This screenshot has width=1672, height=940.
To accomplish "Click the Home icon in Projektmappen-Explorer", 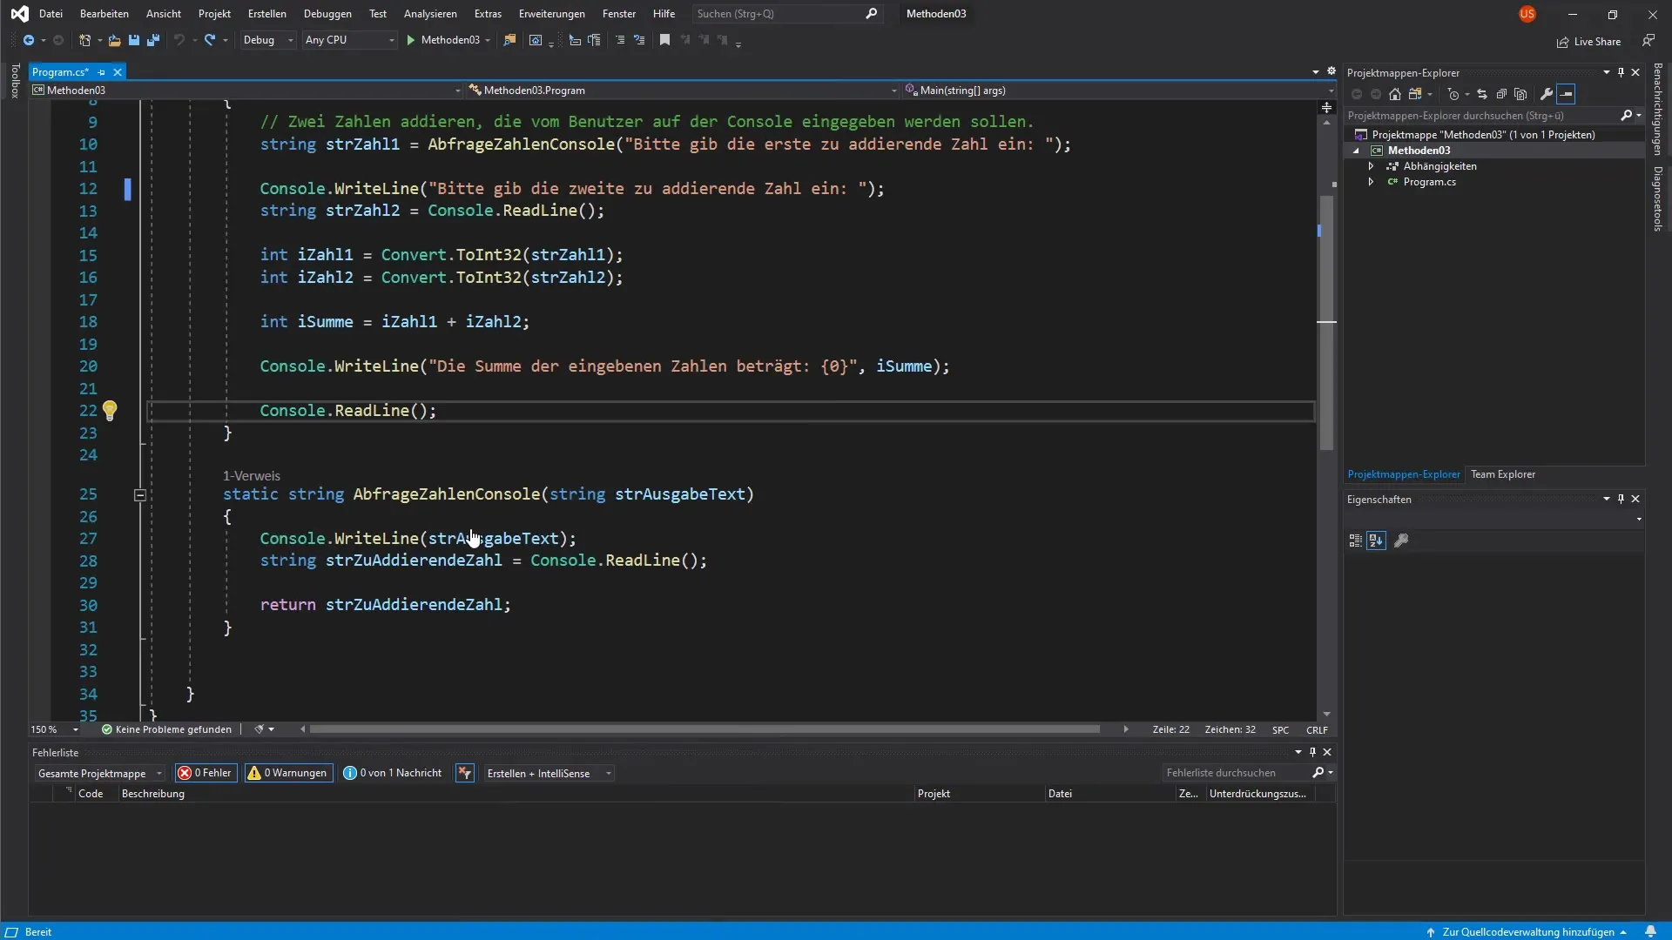I will (1395, 94).
